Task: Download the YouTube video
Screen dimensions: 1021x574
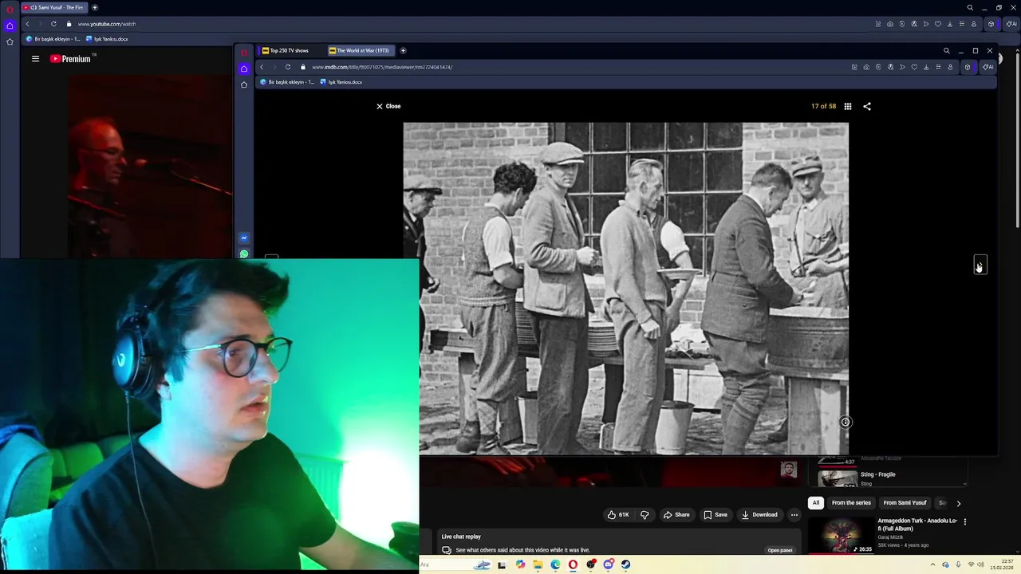Action: (759, 515)
